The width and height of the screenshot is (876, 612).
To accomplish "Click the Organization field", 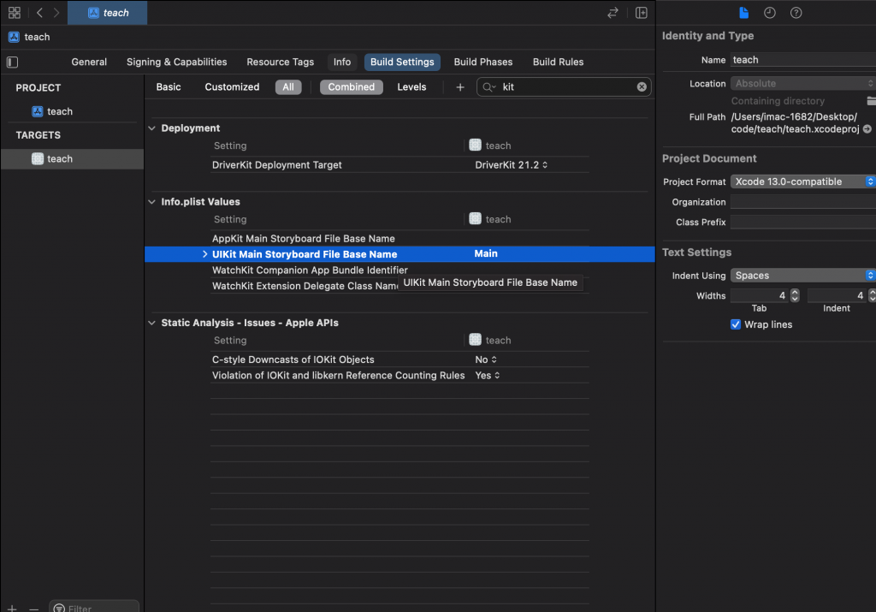I will (x=802, y=202).
